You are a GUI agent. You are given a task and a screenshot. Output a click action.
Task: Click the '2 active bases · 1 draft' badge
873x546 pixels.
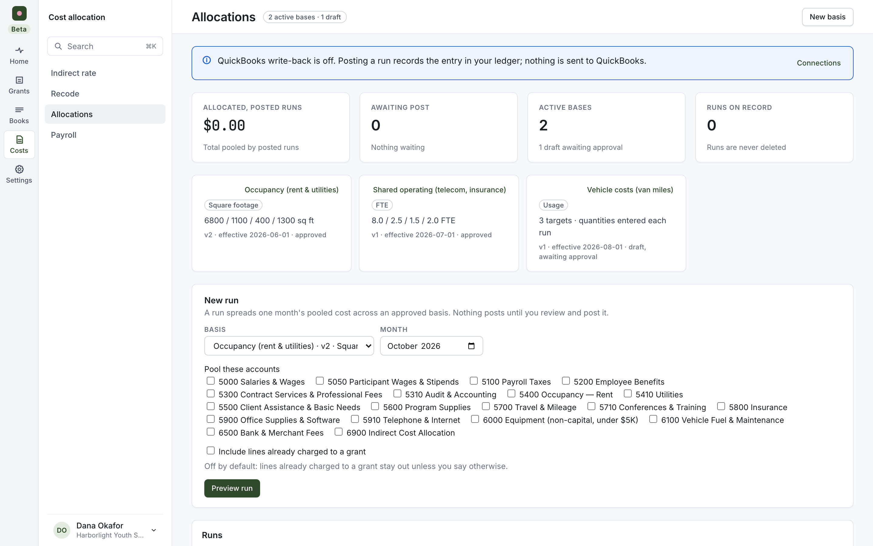[304, 17]
